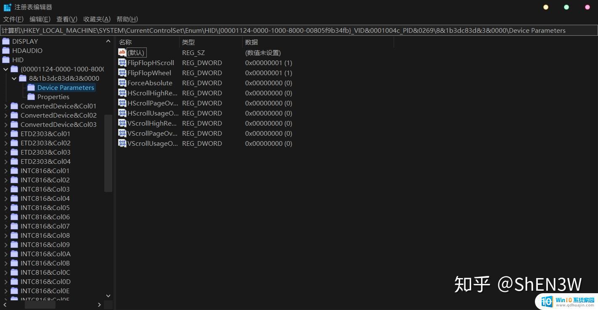598x310 pixels.
Task: Expand the ETD2303&Col02 node
Action: (5, 143)
